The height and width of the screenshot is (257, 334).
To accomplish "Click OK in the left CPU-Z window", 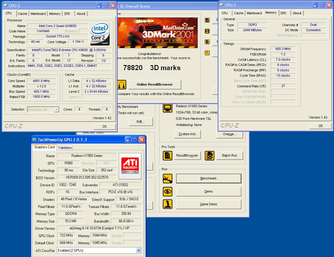I will coord(104,127).
